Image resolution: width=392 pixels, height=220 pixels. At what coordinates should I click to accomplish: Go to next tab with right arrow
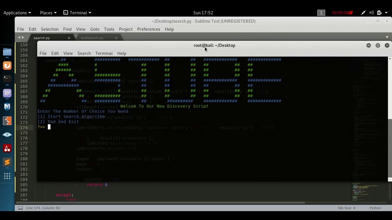click(23, 38)
